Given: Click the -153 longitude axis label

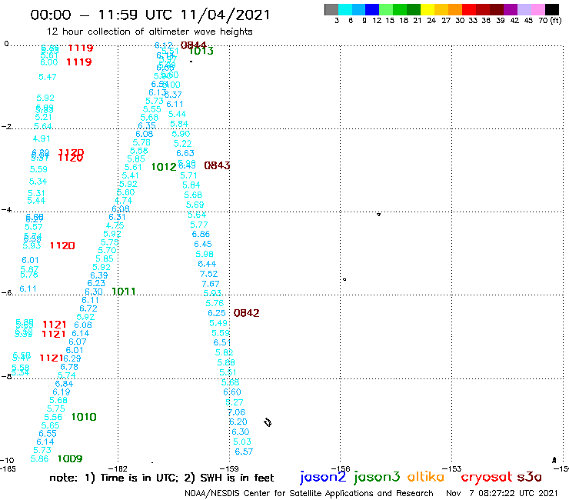Looking at the screenshot, I should coord(452,468).
